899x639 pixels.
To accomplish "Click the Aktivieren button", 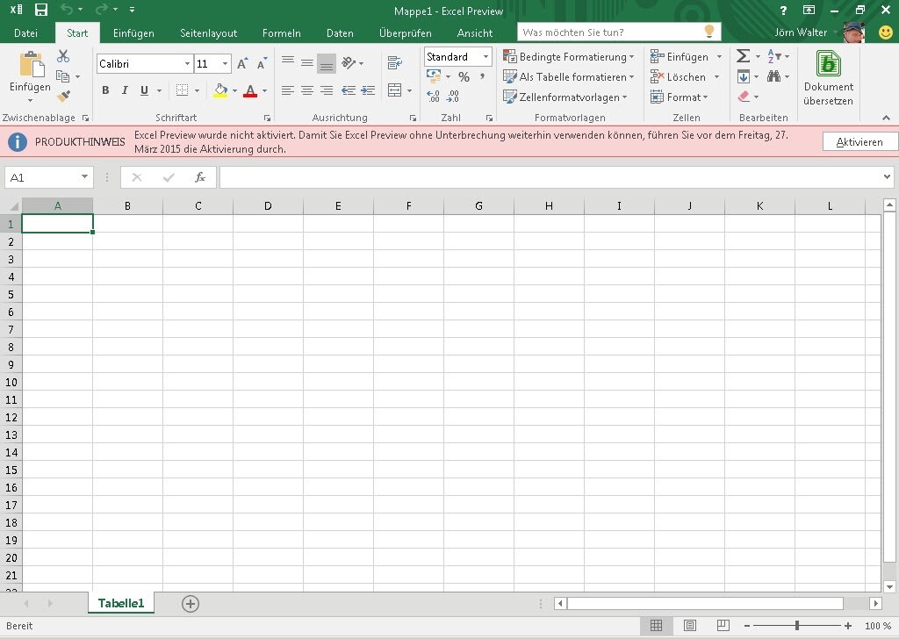I will [859, 142].
